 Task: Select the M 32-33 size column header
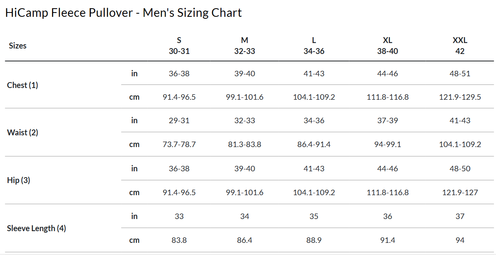pyautogui.click(x=244, y=46)
